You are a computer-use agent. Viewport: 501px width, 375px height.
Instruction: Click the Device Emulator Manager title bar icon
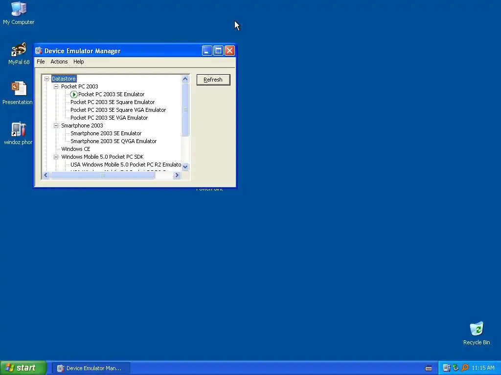coord(39,51)
